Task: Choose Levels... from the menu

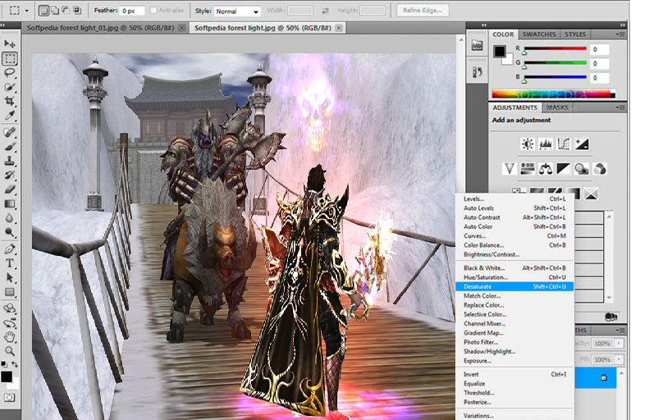Action: (514, 199)
